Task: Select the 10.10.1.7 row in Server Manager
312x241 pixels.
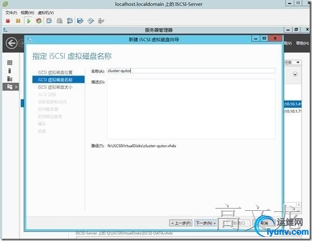Action: pos(292,111)
